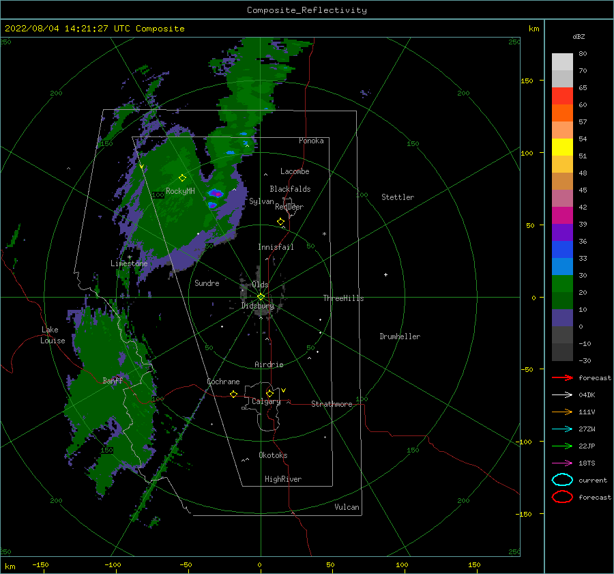Select the cyan current ellipse legend icon
Screen dimensions: 614x574
(x=562, y=480)
